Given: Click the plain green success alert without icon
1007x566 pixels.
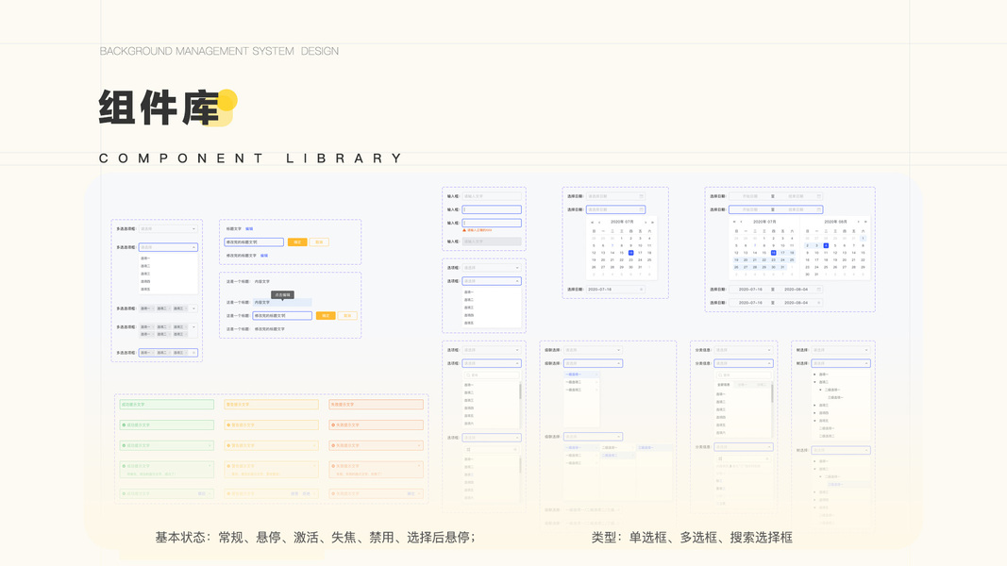Looking at the screenshot, I should (167, 405).
